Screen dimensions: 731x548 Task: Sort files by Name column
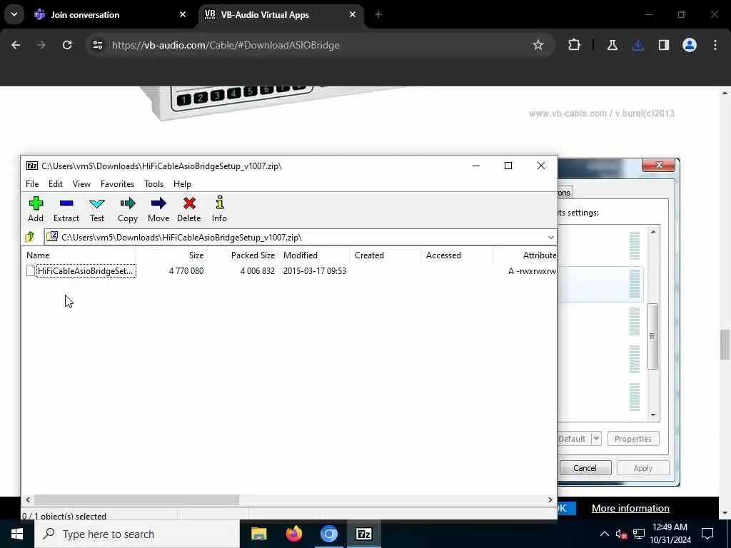[x=80, y=255]
